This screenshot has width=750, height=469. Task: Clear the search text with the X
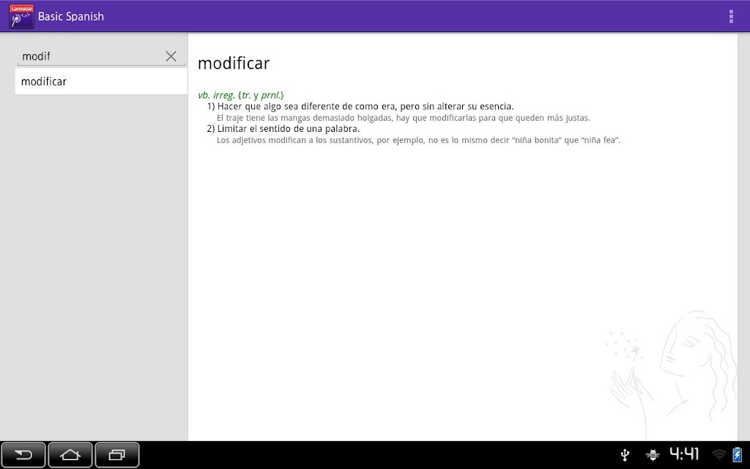(x=171, y=56)
